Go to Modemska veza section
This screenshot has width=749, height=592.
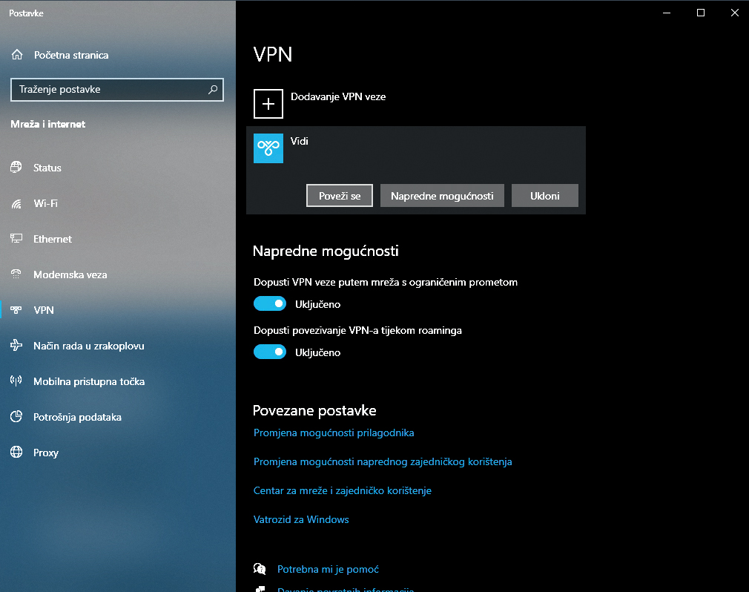pyautogui.click(x=70, y=274)
